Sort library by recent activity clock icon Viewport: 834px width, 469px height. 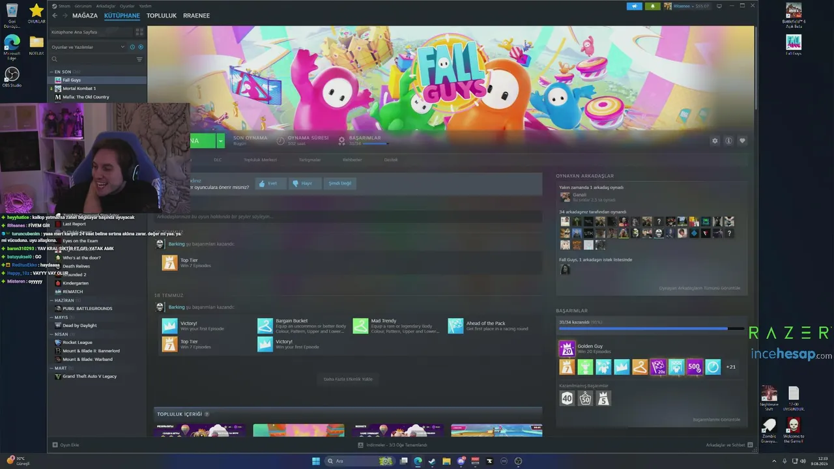pos(132,47)
